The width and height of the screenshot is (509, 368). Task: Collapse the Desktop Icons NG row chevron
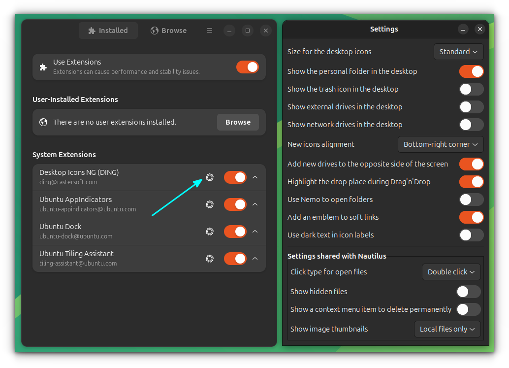click(255, 177)
